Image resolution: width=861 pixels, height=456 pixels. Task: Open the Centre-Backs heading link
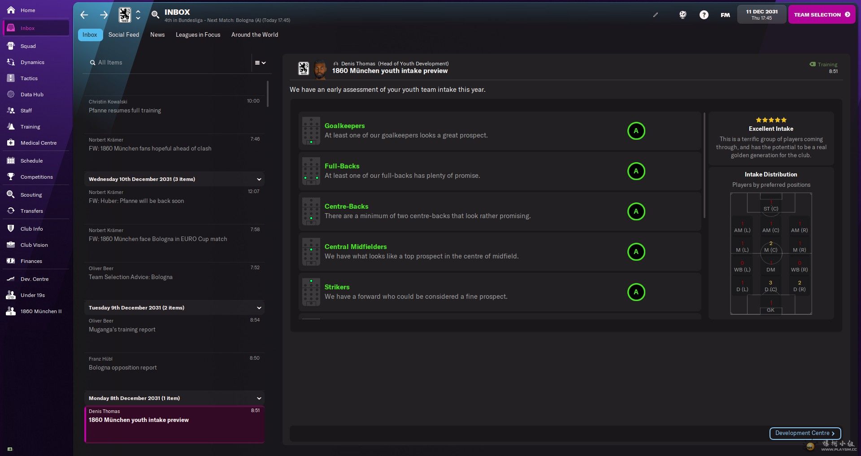(x=346, y=206)
